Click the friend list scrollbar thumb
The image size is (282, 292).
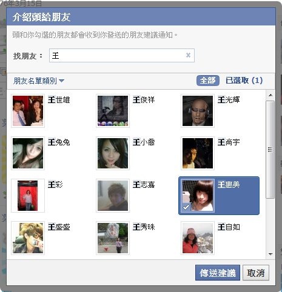click(x=270, y=150)
